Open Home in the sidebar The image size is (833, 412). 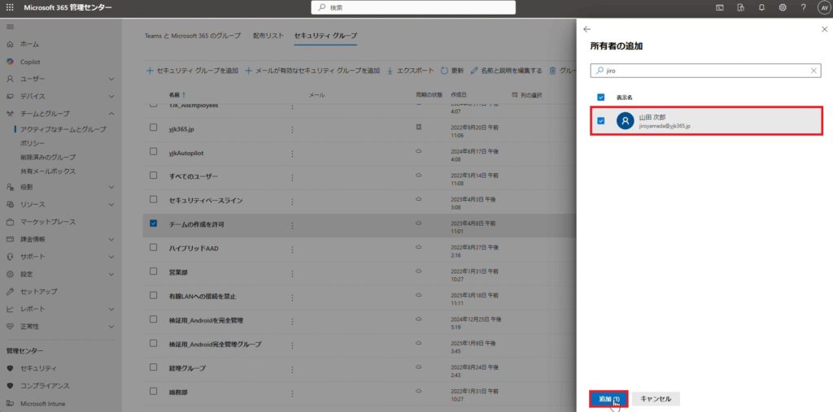[29, 44]
